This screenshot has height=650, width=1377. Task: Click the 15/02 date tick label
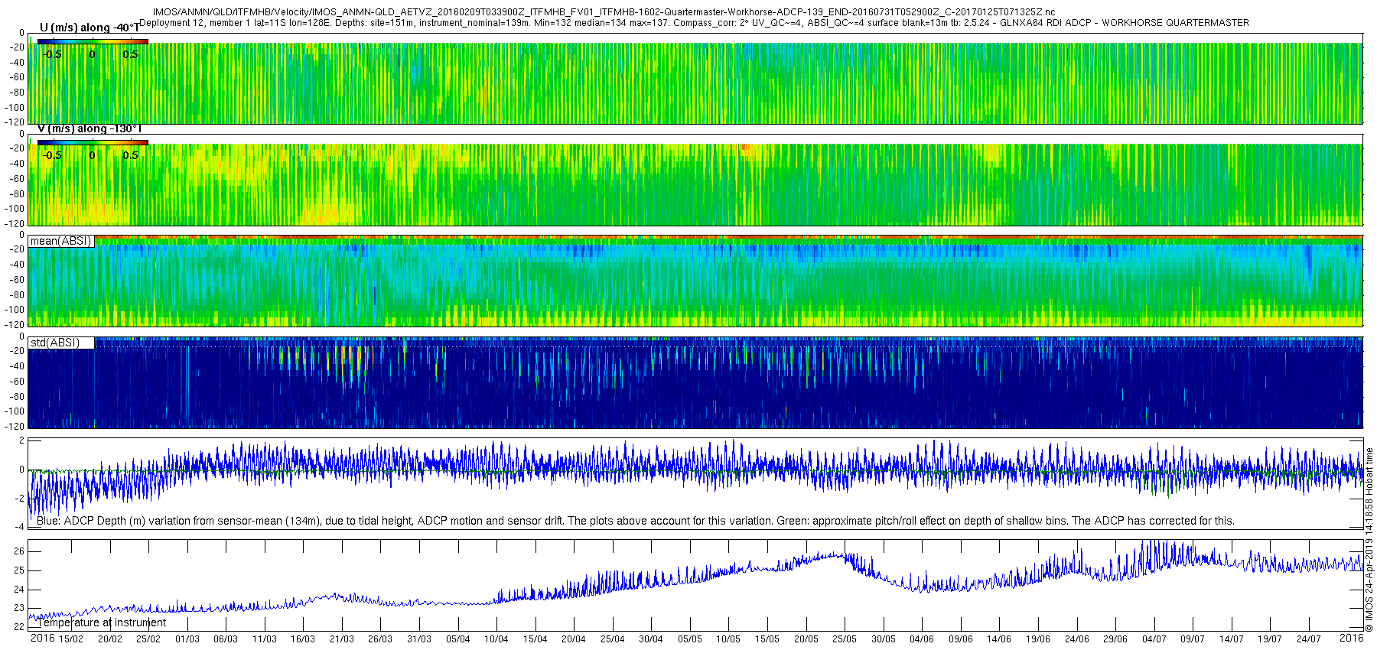71,639
